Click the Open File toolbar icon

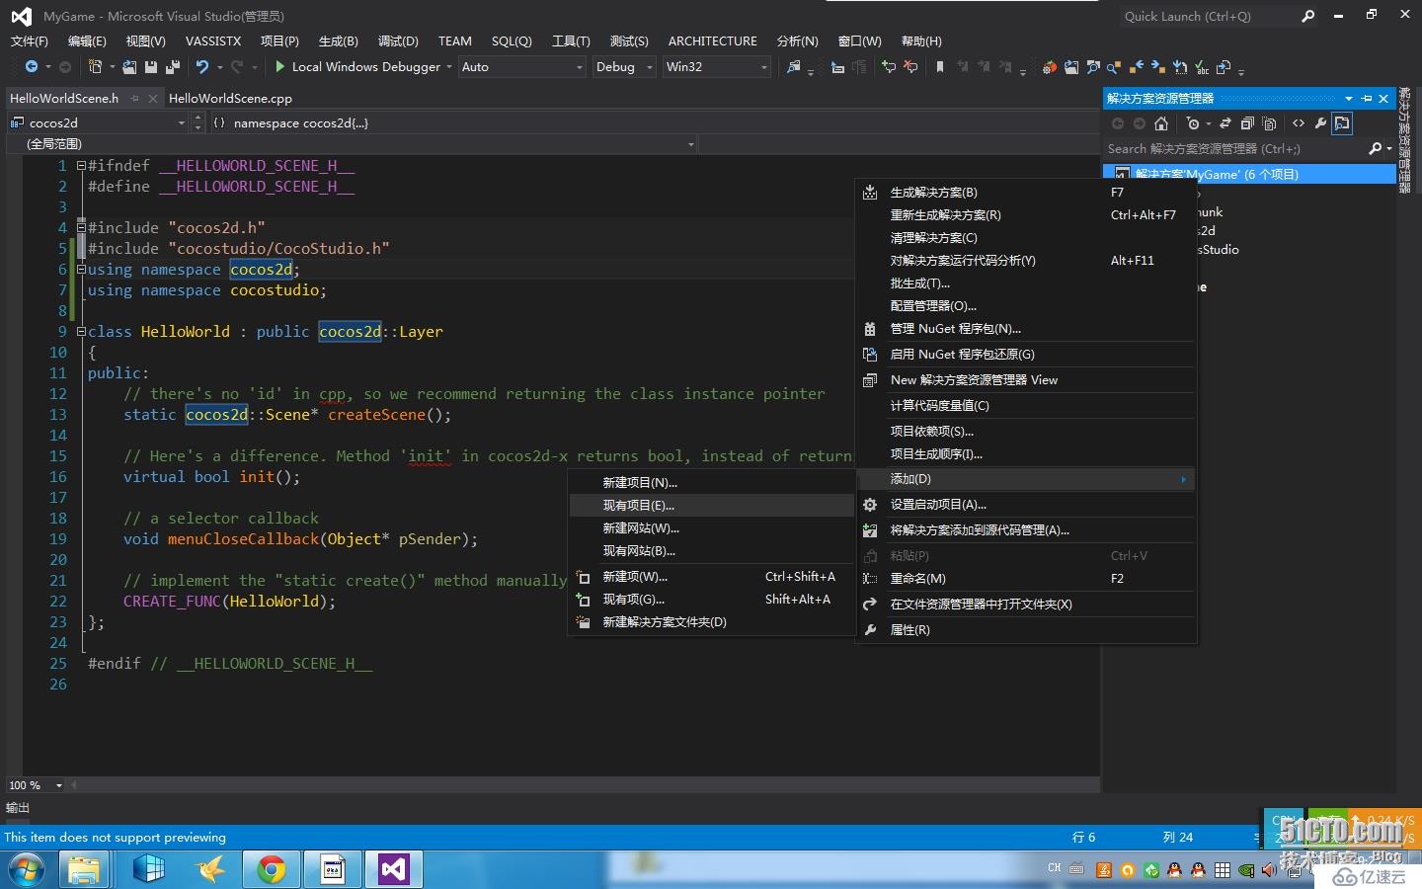[x=129, y=66]
